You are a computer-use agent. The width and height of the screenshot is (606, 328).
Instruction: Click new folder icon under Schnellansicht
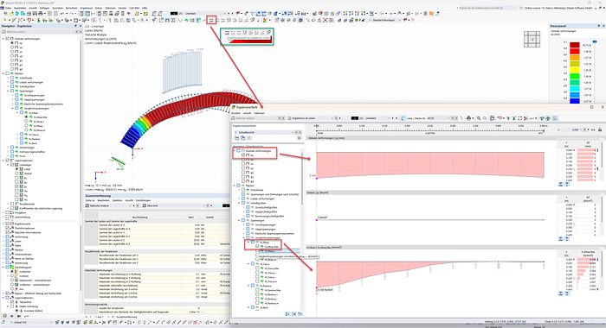pyautogui.click(x=236, y=138)
